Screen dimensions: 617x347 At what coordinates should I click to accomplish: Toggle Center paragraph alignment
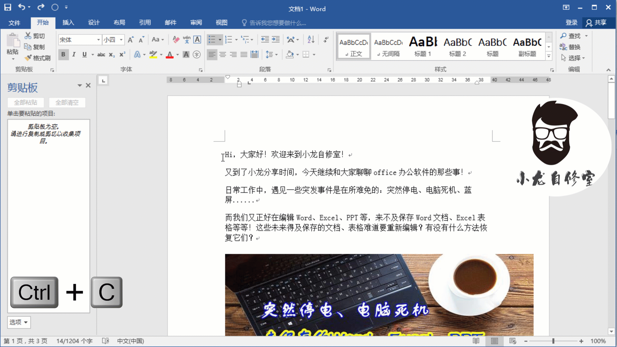pos(222,54)
